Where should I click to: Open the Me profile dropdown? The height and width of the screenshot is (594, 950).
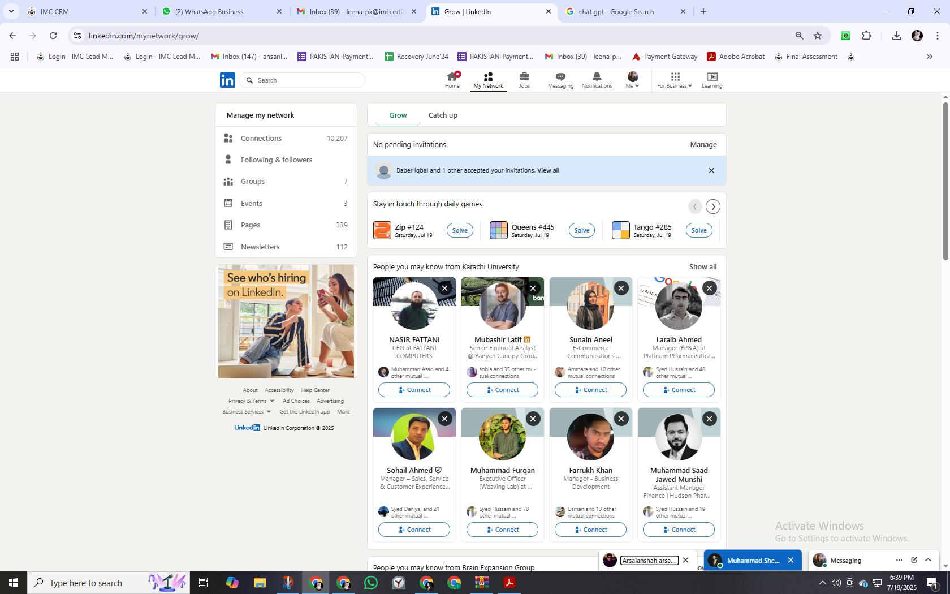click(632, 80)
